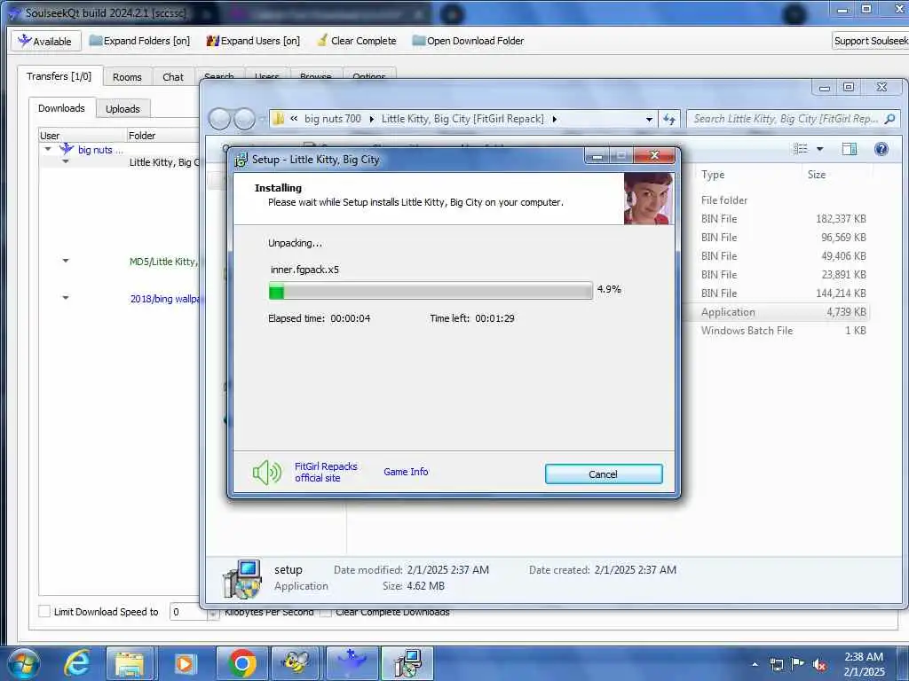Viewport: 909px width, 681px height.
Task: Open Explorer Help icon
Action: coord(881,149)
